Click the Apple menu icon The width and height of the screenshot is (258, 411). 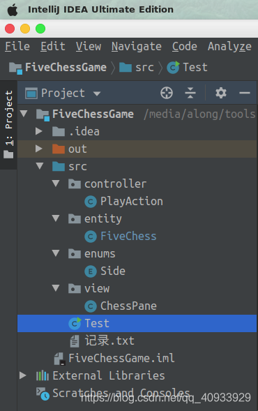(x=13, y=10)
